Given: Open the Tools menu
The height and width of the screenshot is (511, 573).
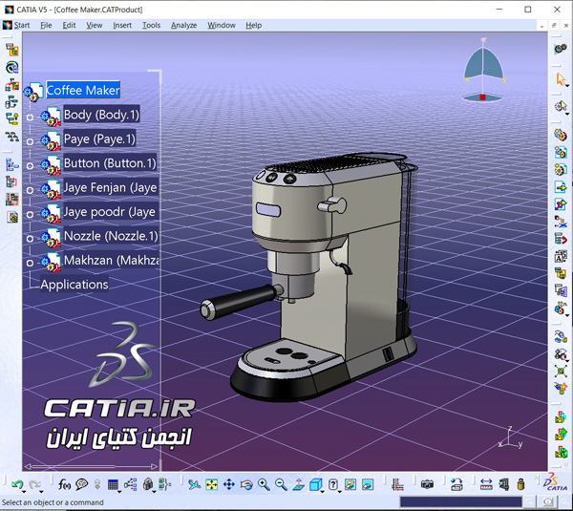Looking at the screenshot, I should (151, 25).
